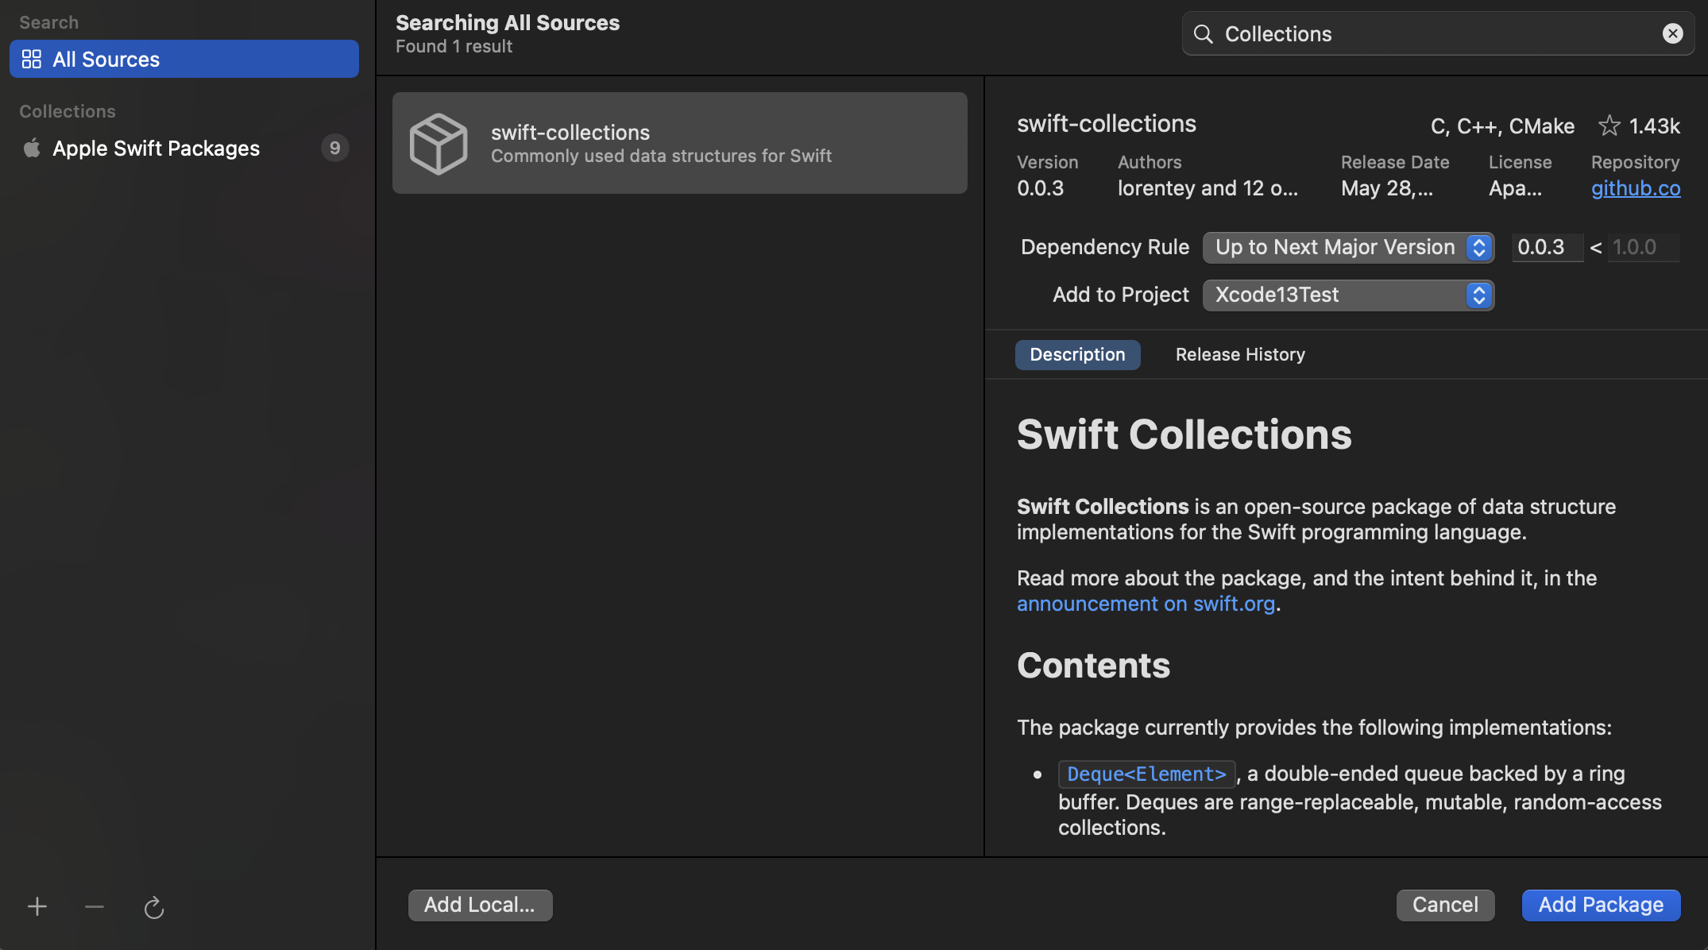Select Apple Swift Packages collection
The height and width of the screenshot is (950, 1708).
tap(157, 149)
